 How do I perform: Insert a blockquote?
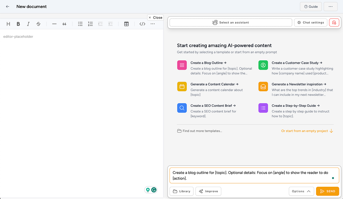[64, 24]
